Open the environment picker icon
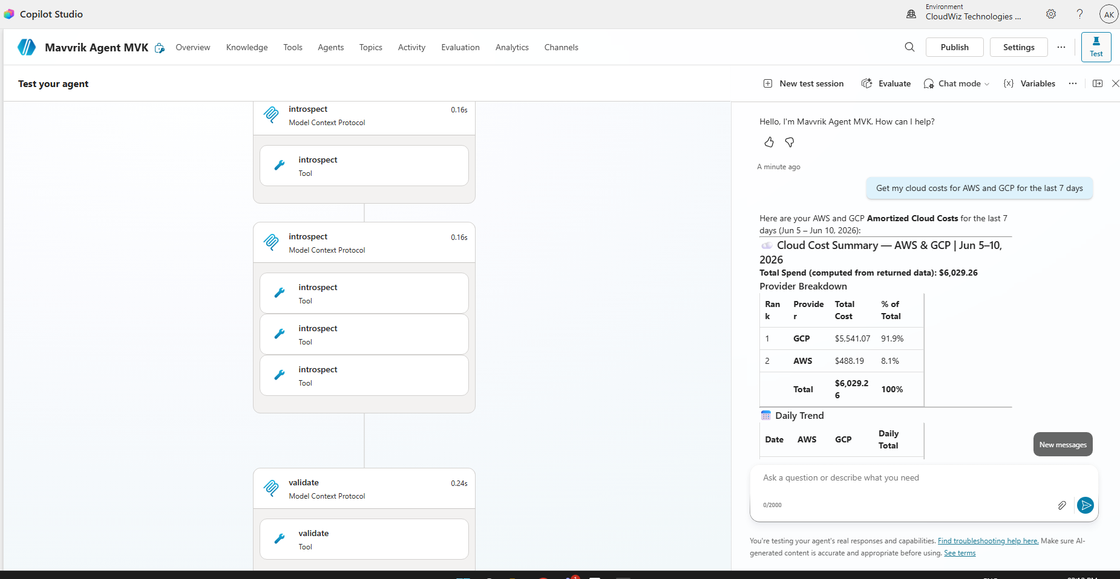 [x=911, y=14]
